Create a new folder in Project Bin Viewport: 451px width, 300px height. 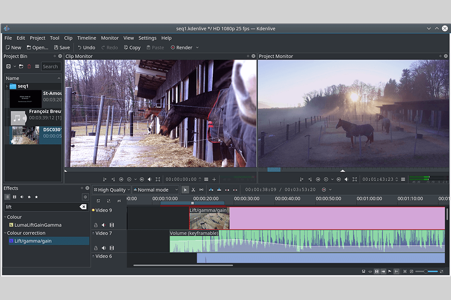tap(21, 66)
